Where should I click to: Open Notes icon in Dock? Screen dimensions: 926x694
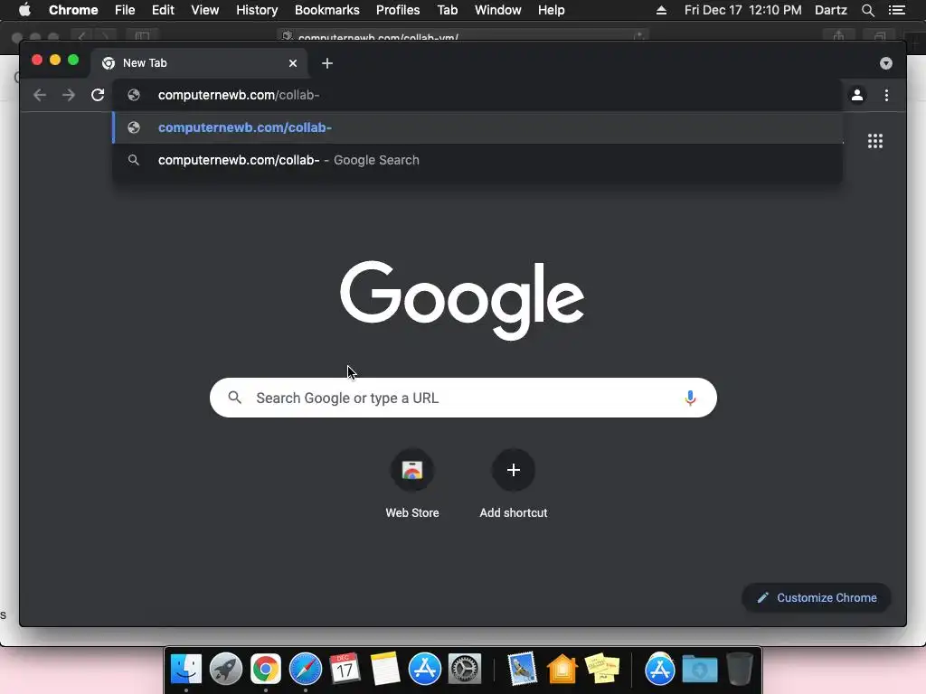pos(385,669)
